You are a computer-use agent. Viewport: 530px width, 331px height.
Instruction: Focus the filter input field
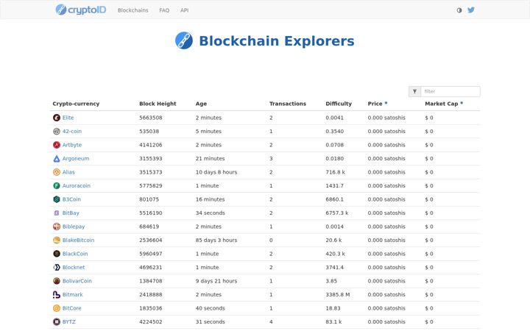(451, 91)
